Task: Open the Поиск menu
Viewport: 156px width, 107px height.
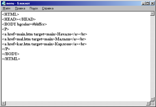Action: pos(34,8)
